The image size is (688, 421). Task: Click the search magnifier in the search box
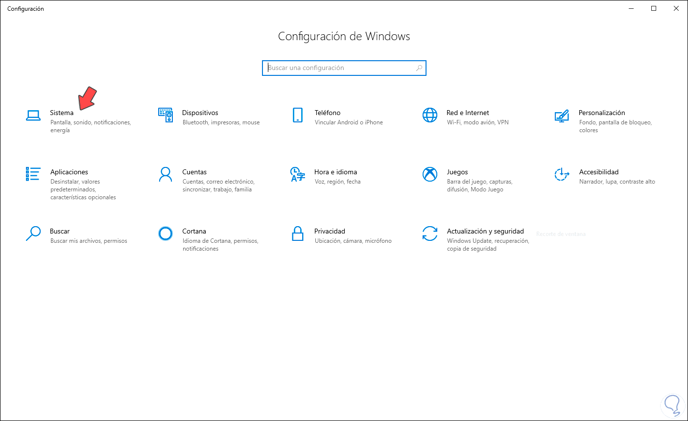click(419, 68)
